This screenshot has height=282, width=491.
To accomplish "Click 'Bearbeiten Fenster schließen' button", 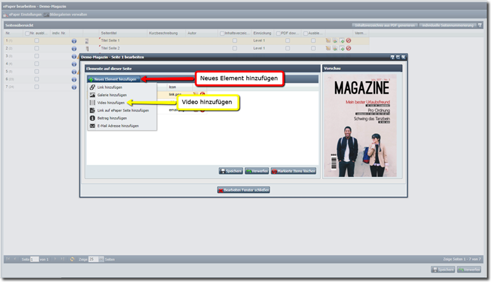I will 244,190.
